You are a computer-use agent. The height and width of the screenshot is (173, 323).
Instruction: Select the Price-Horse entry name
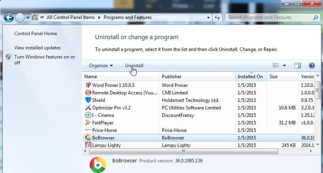104,130
